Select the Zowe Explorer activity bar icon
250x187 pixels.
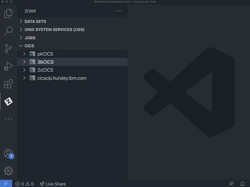(x=8, y=101)
